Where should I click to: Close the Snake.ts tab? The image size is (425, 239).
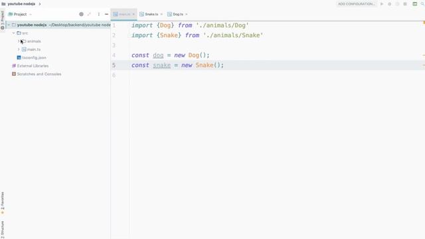pyautogui.click(x=161, y=14)
